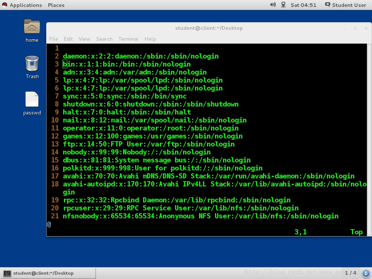Click the mail:x:8:12 line
Image resolution: width=372 pixels, height=279 pixels.
pyautogui.click(x=155, y=120)
